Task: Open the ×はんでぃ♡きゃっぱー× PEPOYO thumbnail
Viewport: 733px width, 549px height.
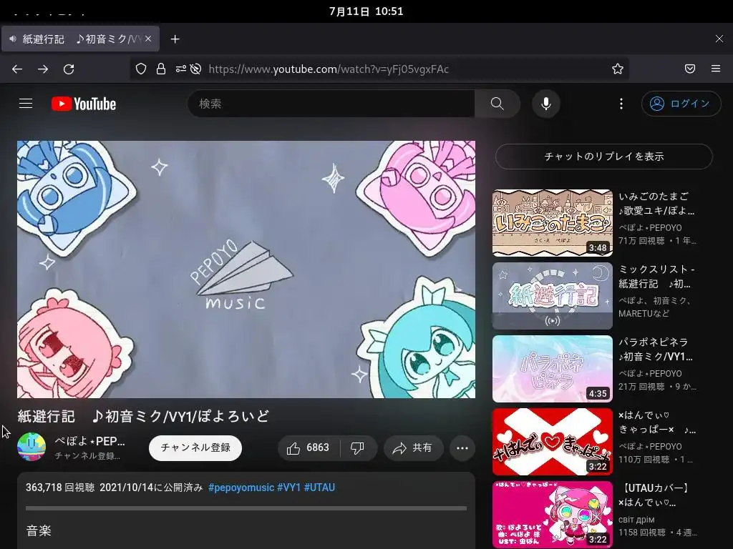Action: click(553, 442)
